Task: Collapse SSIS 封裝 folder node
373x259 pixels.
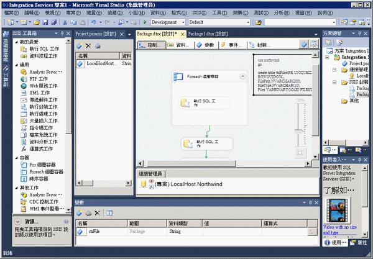Action: tap(334, 82)
